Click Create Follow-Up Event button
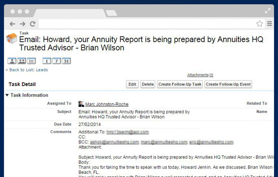The image size is (278, 177). tap(228, 84)
